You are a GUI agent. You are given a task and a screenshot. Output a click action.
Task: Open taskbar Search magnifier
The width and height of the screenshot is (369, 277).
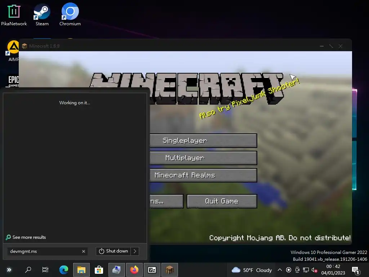28,270
